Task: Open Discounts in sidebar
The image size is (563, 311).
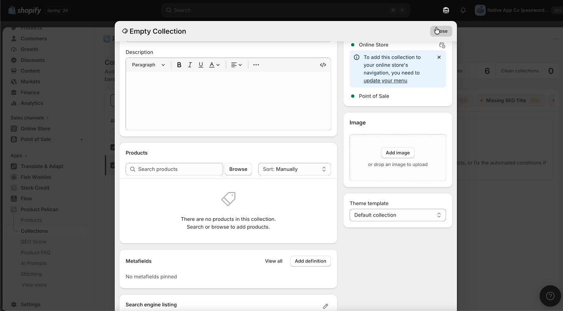Action: 33,60
